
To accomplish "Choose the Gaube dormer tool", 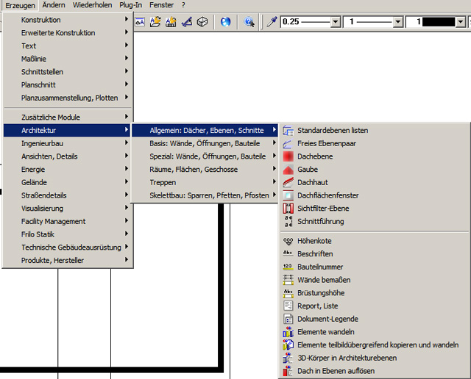I will coord(307,170).
